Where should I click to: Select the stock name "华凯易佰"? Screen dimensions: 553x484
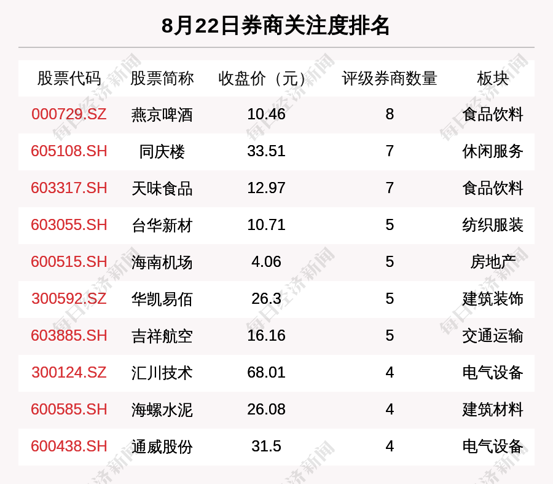[162, 299]
